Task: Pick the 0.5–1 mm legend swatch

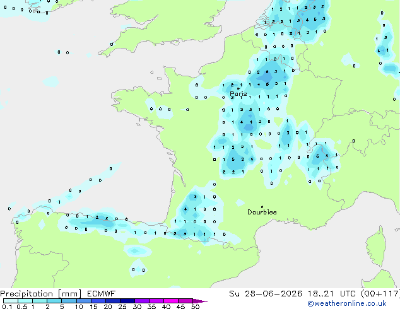Action: pyautogui.click(x=25, y=301)
